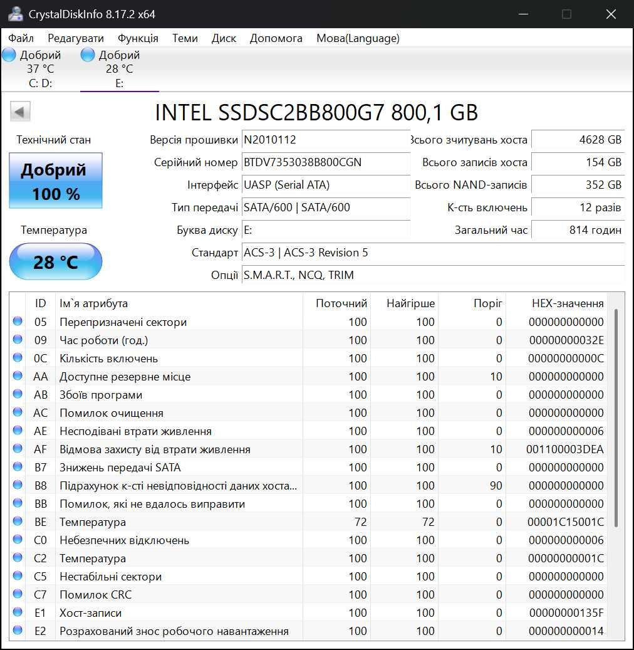The height and width of the screenshot is (650, 634).
Task: Open the Диск menu
Action: (224, 38)
